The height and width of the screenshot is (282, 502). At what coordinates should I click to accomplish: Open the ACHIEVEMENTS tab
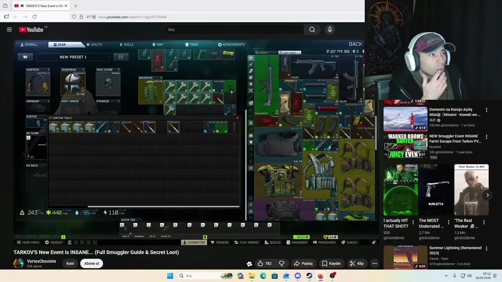(231, 45)
